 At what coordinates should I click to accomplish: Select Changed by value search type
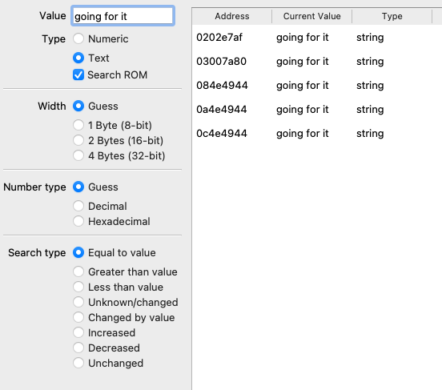[x=78, y=317]
